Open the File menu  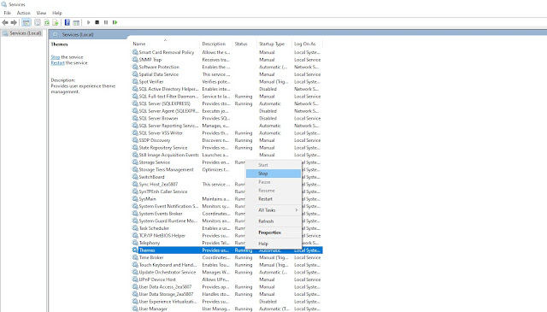click(x=8, y=13)
